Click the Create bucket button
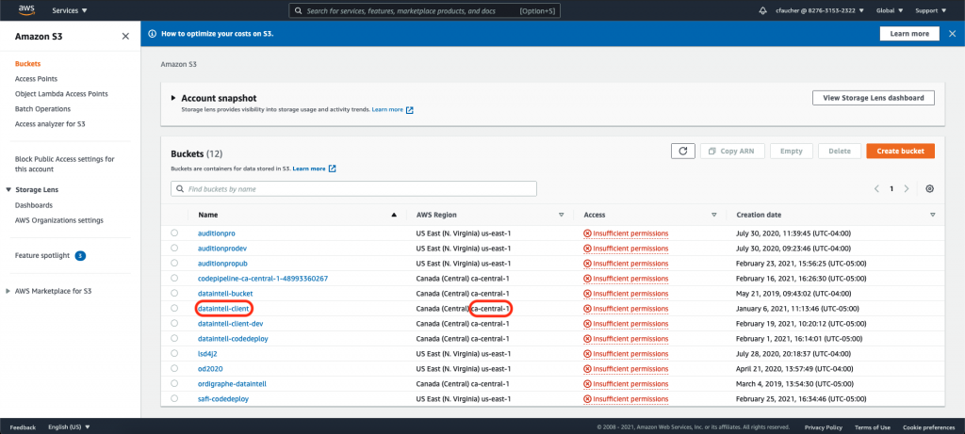Screen dimensions: 965x434 pyautogui.click(x=900, y=151)
